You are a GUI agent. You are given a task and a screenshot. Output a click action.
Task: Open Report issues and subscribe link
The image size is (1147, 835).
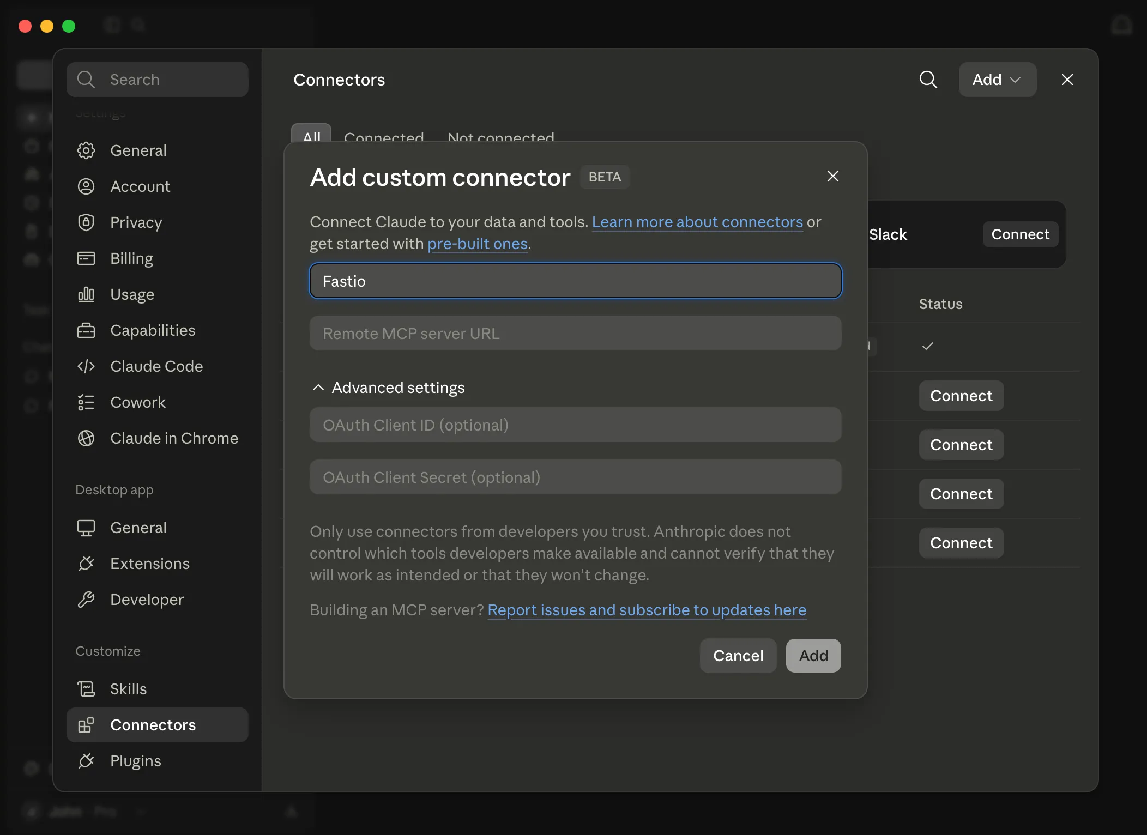pos(647,610)
